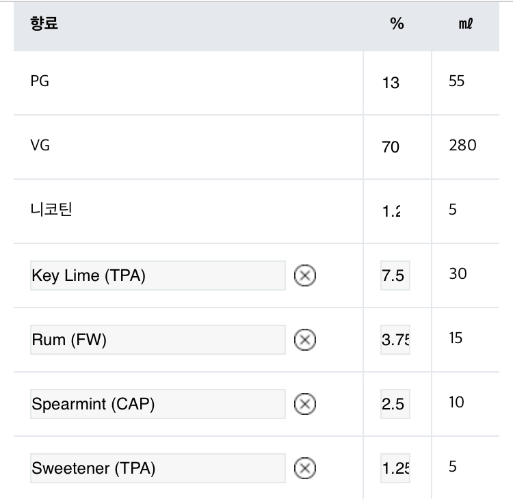Click the PG percentage field showing 13
The width and height of the screenshot is (513, 499).
(392, 83)
